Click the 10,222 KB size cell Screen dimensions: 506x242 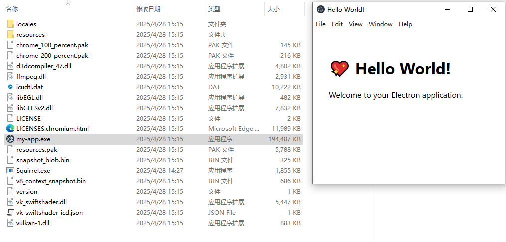[286, 87]
